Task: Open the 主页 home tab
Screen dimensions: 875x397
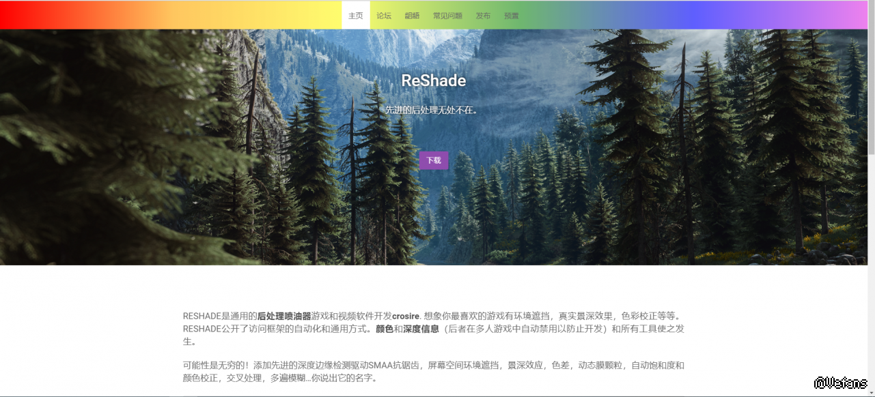Action: [355, 15]
